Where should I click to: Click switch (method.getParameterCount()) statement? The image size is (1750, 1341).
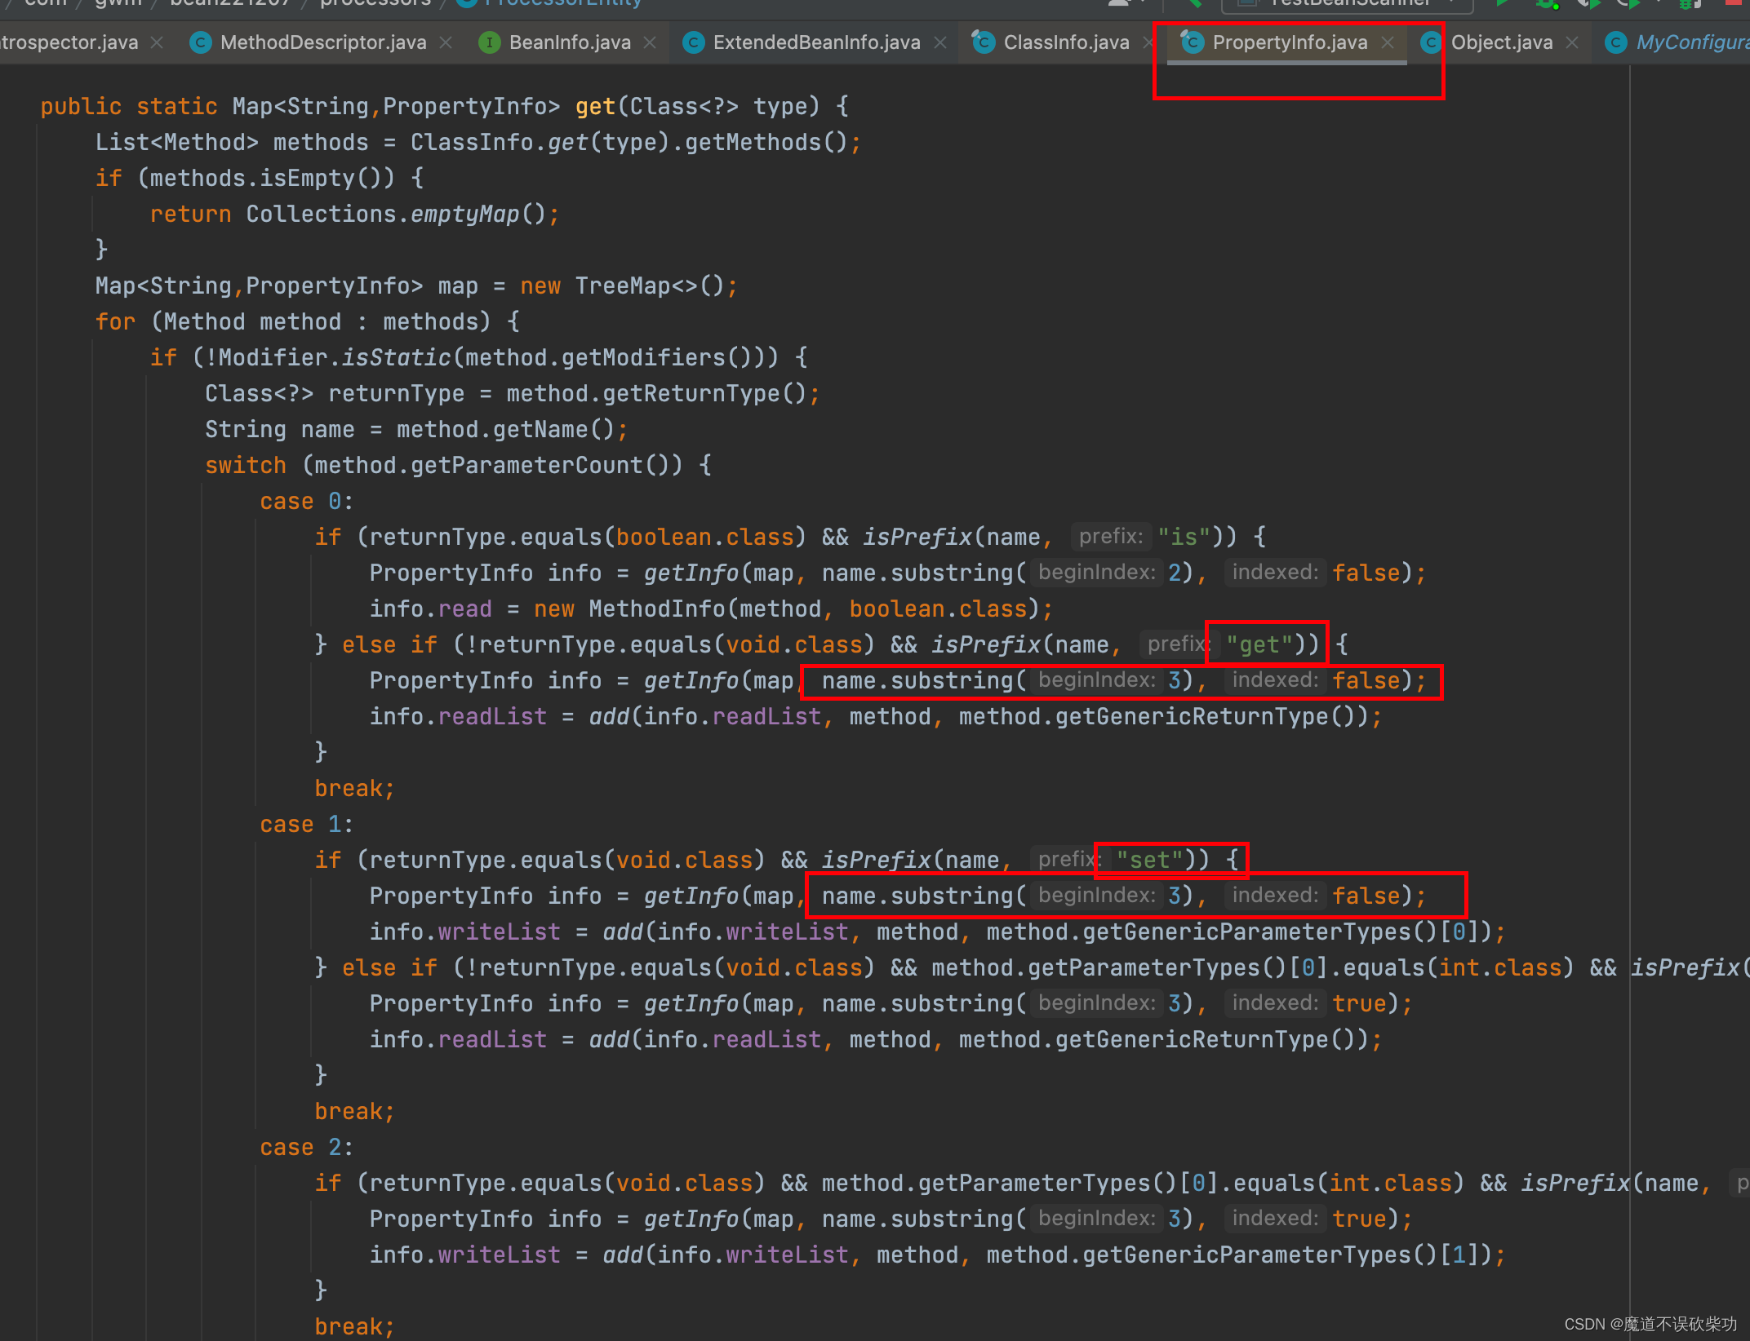(458, 466)
